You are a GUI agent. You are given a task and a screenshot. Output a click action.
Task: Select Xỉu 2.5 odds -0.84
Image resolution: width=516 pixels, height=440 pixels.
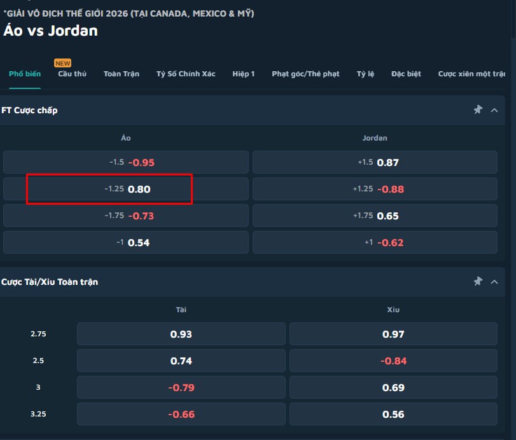click(393, 361)
